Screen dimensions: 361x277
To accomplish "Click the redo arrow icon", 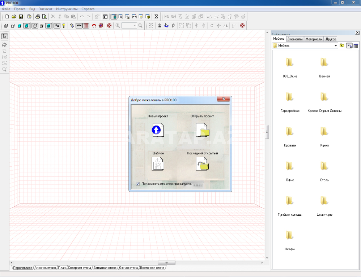I will [x=89, y=17].
